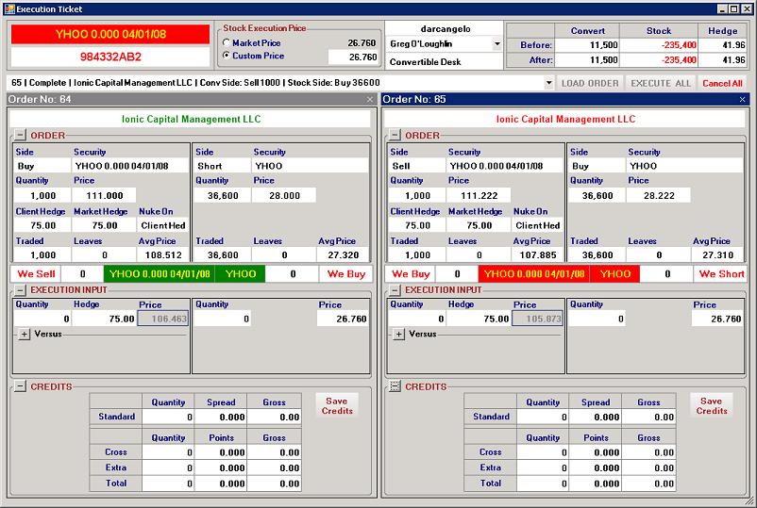Click the Execution Ticket title bar icon

[9, 8]
